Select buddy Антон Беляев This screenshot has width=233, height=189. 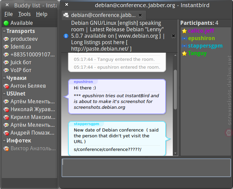pos(29,86)
